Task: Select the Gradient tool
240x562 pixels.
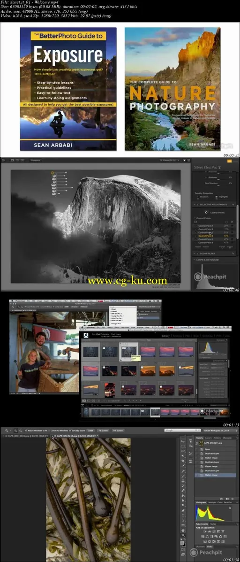Action: (x=183, y=495)
